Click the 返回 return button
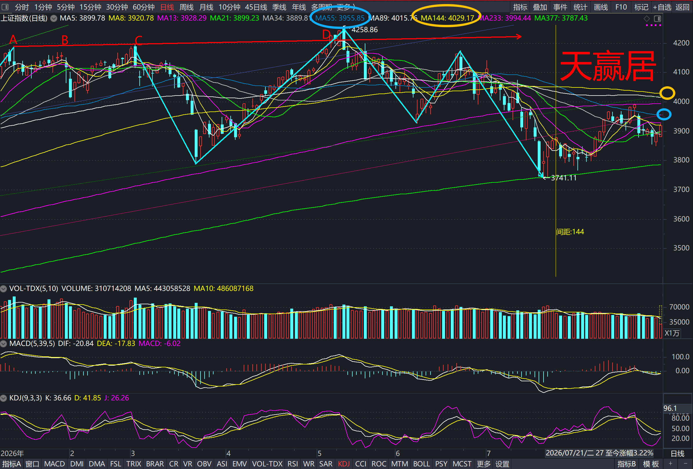693x469 pixels. tap(682, 7)
